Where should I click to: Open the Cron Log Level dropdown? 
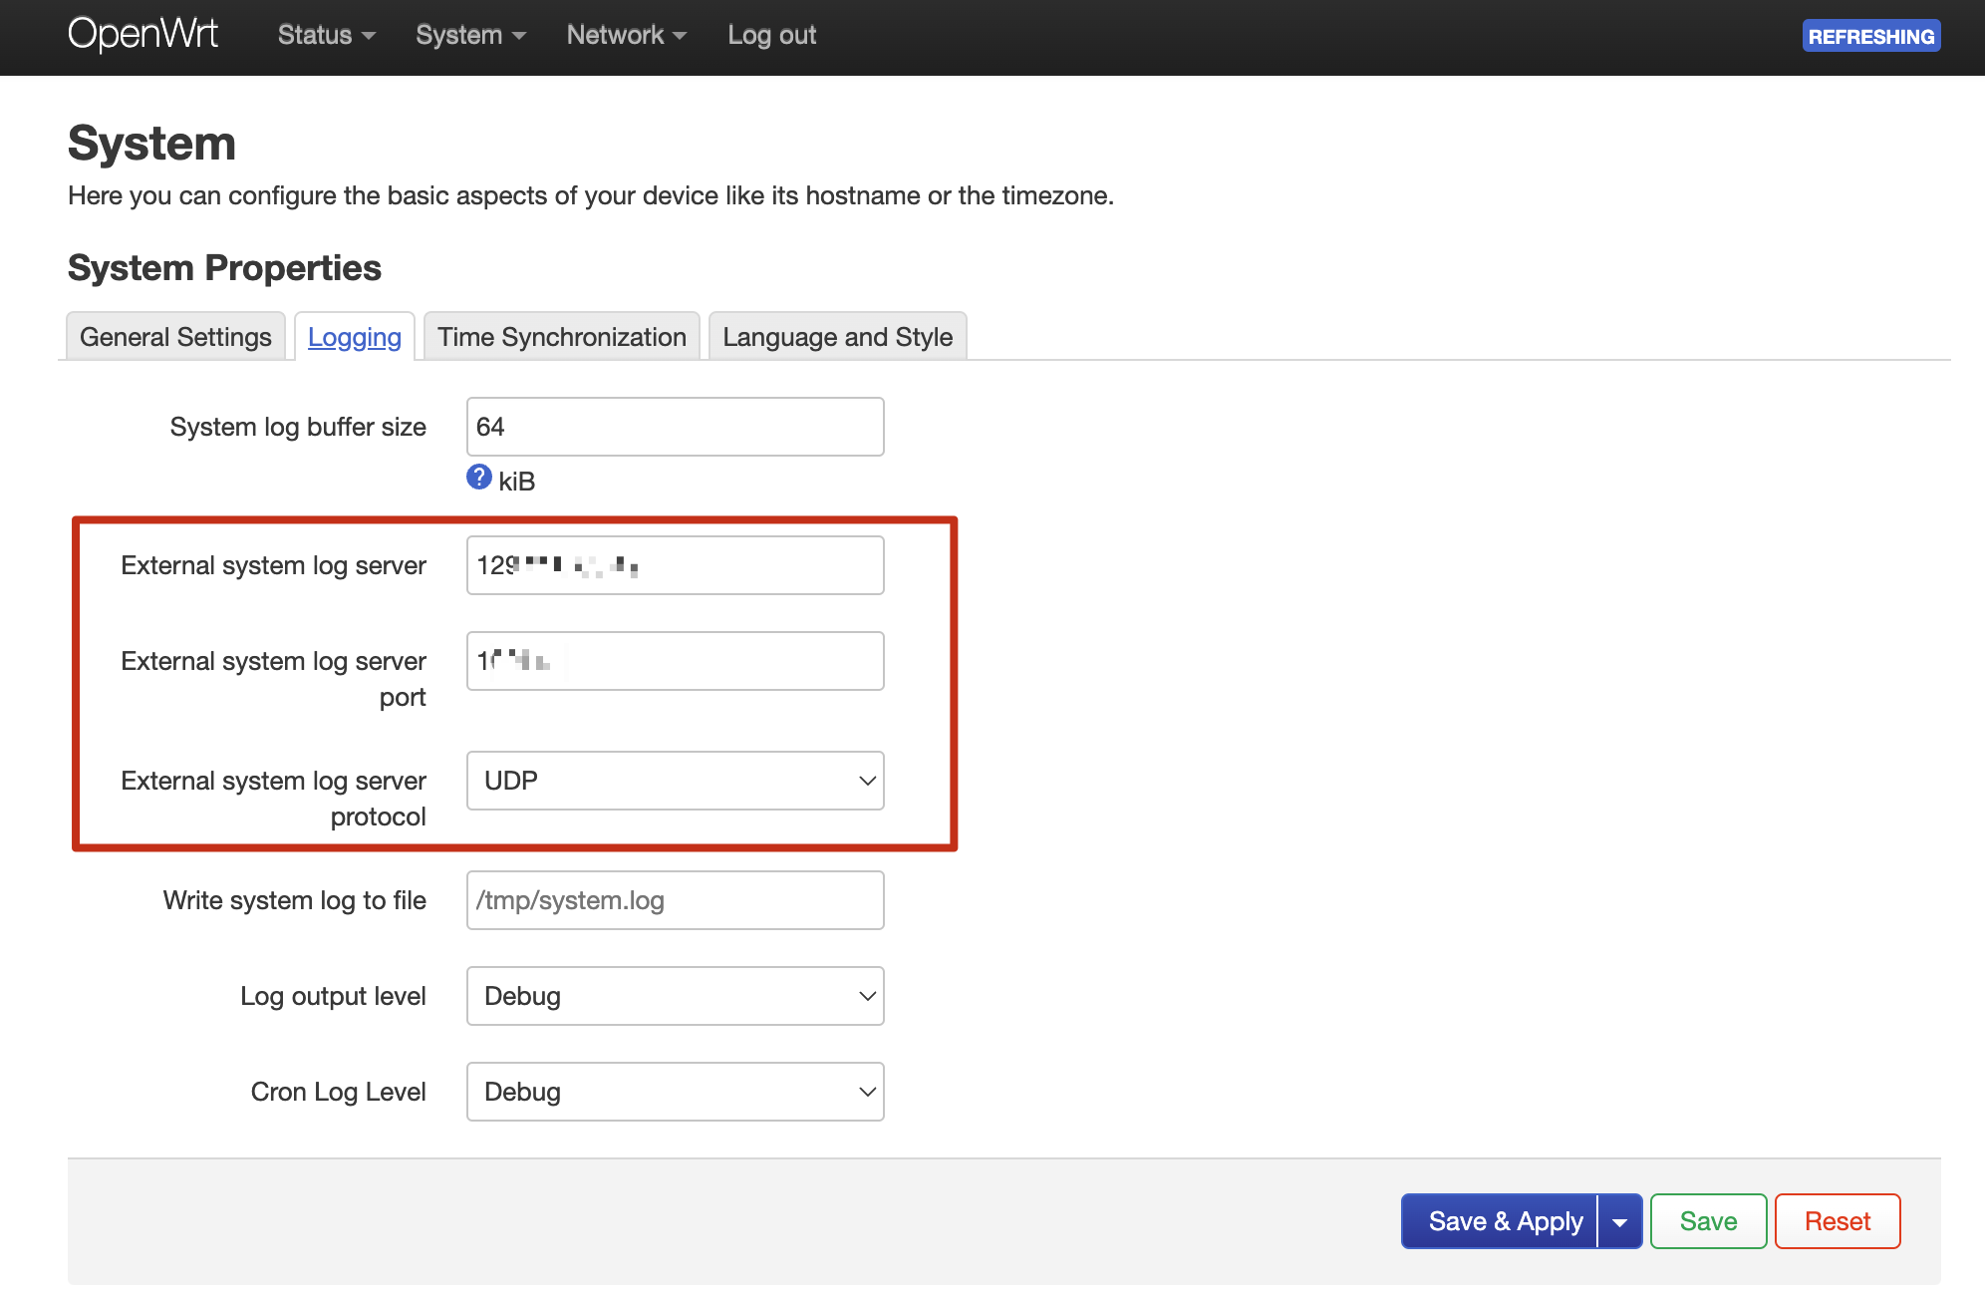[x=675, y=1092]
